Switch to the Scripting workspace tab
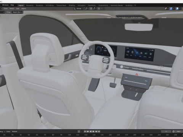The width and height of the screenshot is (183, 137). click(x=129, y=5)
